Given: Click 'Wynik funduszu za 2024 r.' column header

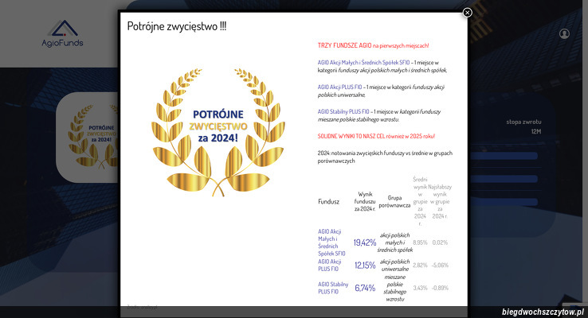Looking at the screenshot, I should (365, 202).
